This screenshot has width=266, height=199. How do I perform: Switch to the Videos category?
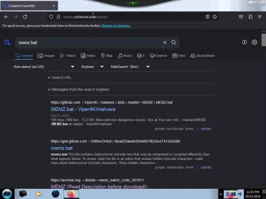click(68, 56)
